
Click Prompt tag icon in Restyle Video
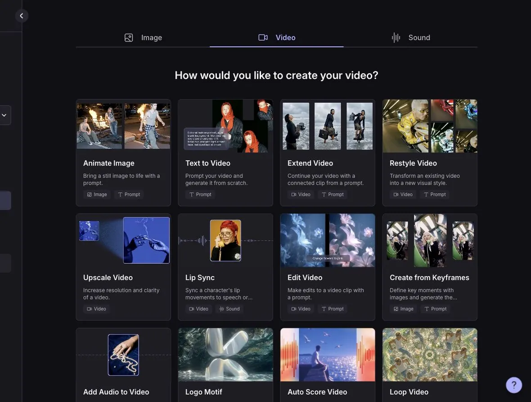click(x=426, y=194)
